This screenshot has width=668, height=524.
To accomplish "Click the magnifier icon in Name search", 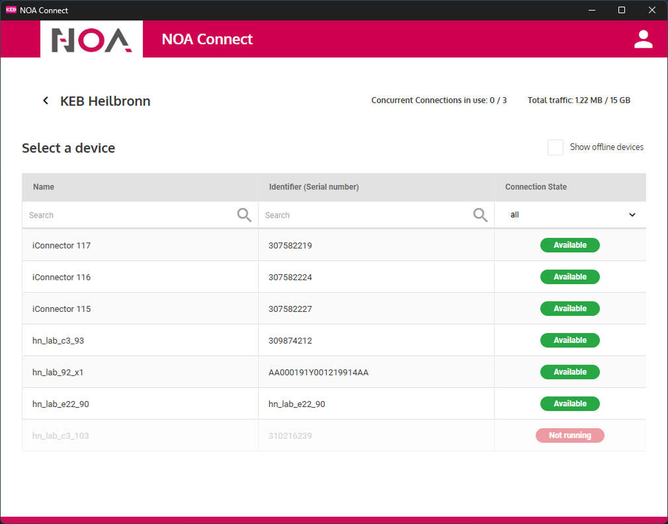I will pos(244,215).
